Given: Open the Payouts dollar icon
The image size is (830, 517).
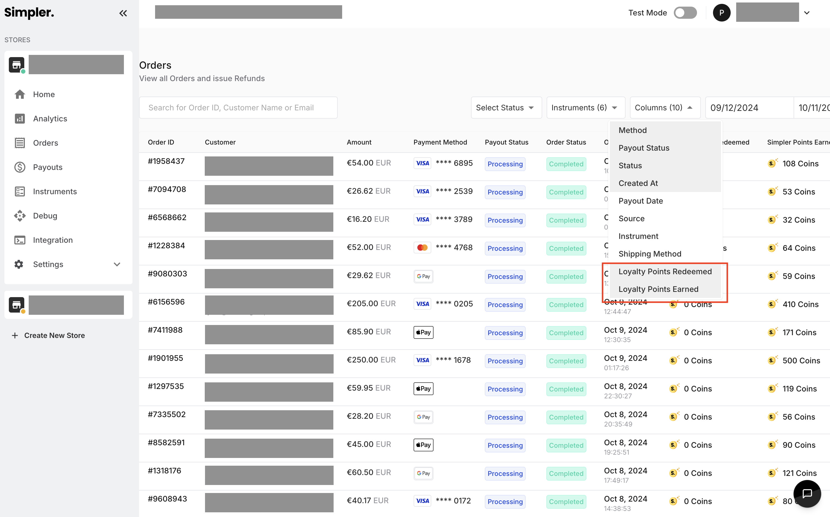Looking at the screenshot, I should click(x=20, y=167).
